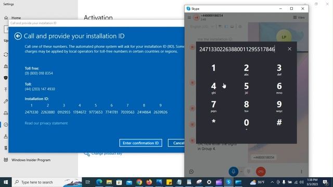The height and width of the screenshot is (187, 333).
Task: Dial digit 7 on Skype keypad
Action: 213,106
